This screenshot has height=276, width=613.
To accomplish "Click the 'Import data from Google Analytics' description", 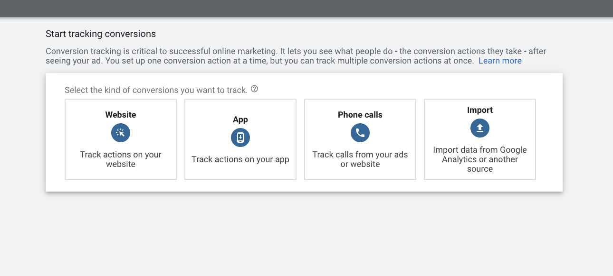I will [x=479, y=159].
